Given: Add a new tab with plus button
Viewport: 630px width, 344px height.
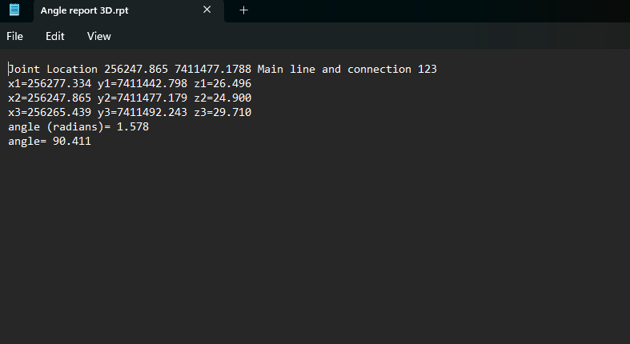Looking at the screenshot, I should click(244, 10).
